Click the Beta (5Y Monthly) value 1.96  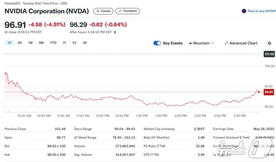click(201, 137)
